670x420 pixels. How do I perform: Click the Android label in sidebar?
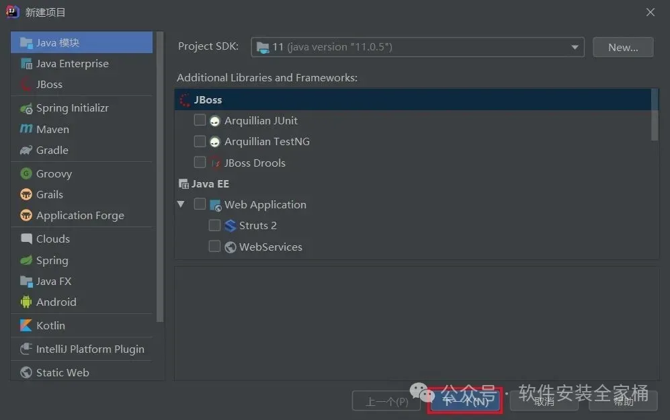point(56,302)
